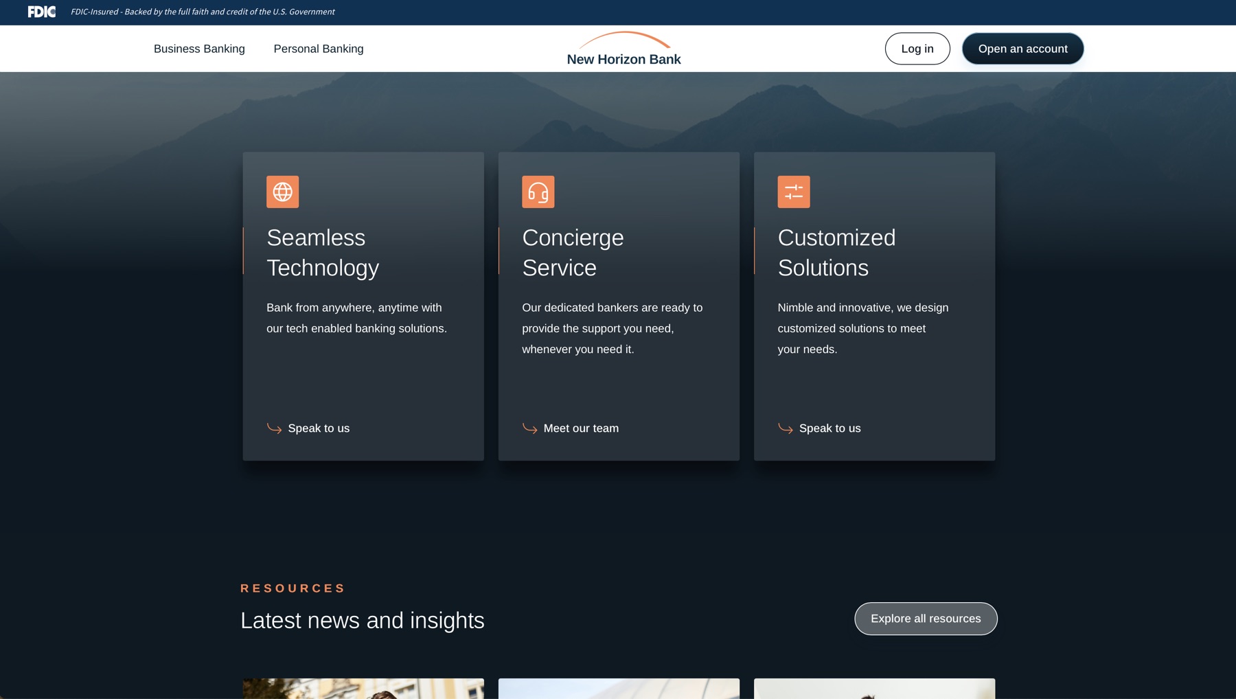Viewport: 1236px width, 699px height.
Task: Click the FDIC logo in top banner
Action: tap(42, 12)
